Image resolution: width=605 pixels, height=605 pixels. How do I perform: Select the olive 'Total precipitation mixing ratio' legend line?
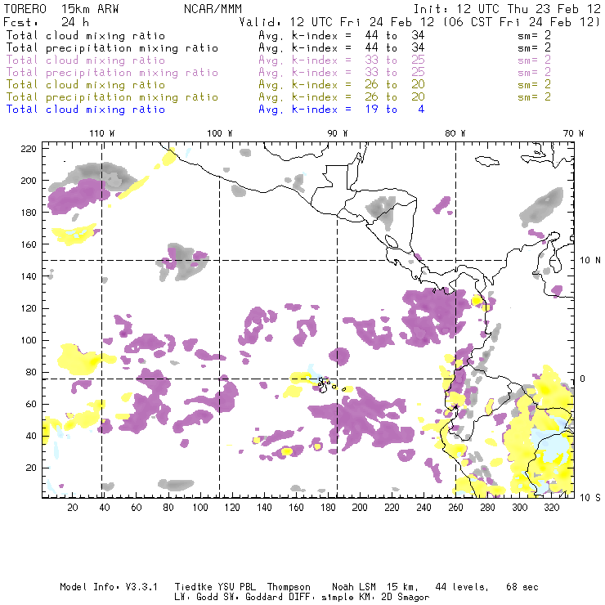(112, 96)
